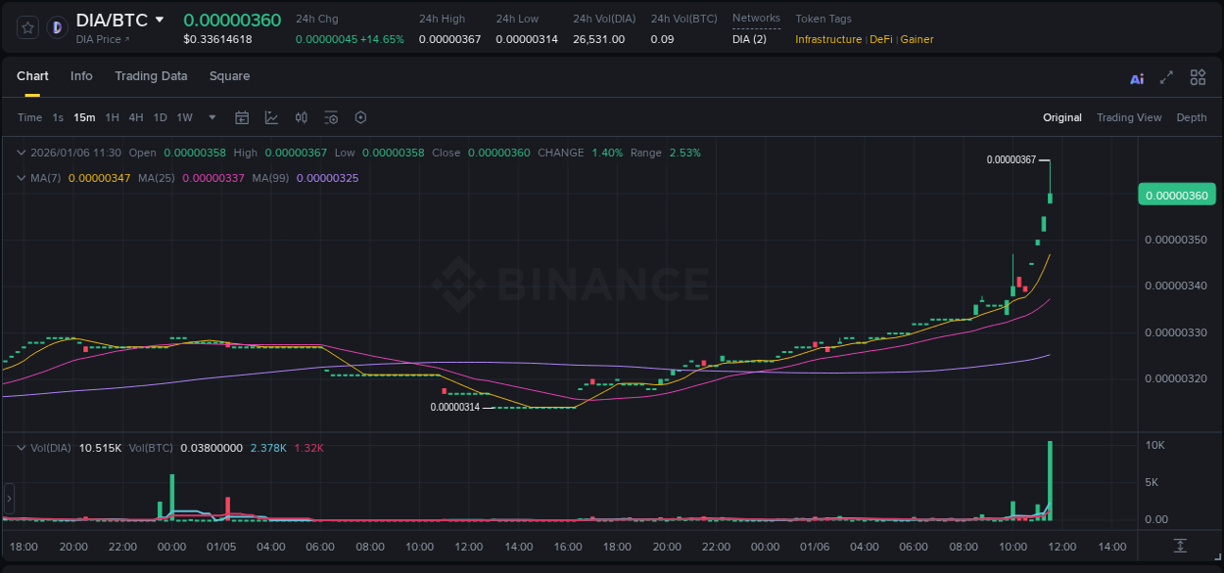Viewport: 1224px width, 573px height.
Task: Open the chart style selector icon
Action: 271,117
